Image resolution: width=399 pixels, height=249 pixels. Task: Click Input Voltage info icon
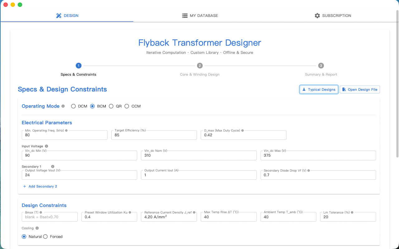pos(46,146)
